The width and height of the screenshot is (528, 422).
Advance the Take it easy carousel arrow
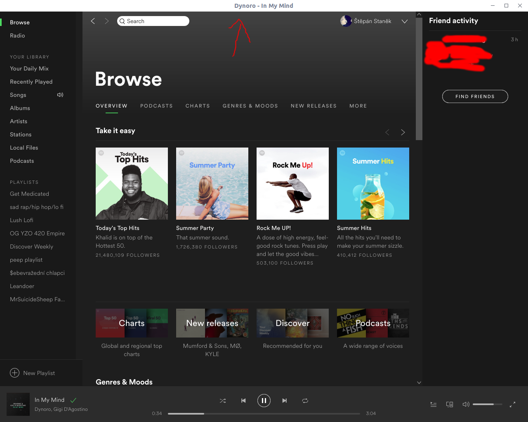(403, 132)
